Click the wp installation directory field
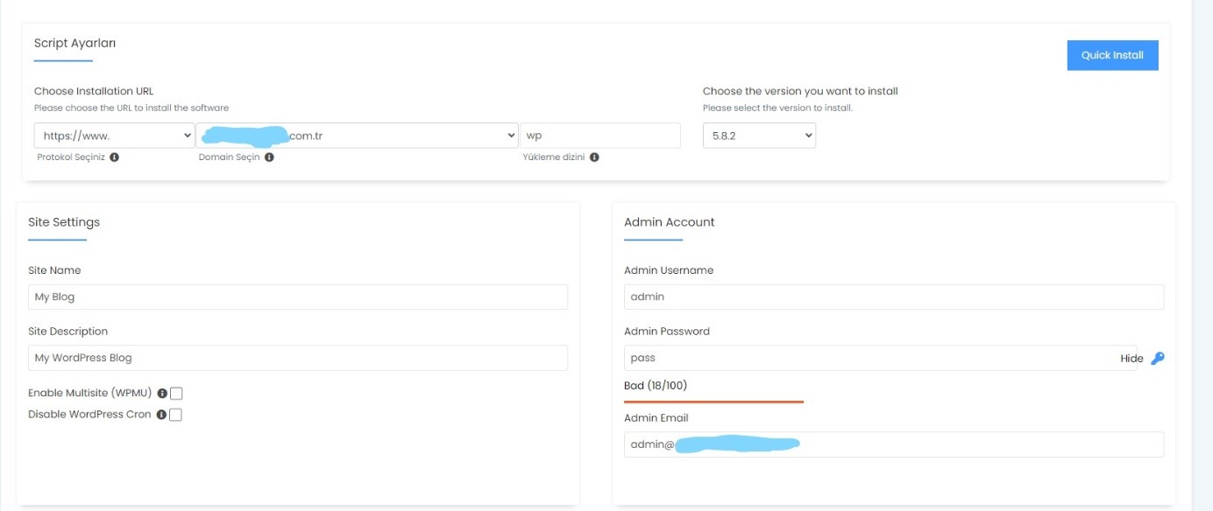Viewport: 1213px width, 511px height. [x=600, y=136]
